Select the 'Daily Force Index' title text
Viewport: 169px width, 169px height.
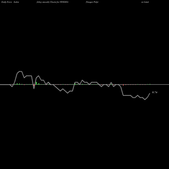[x=10, y=2]
